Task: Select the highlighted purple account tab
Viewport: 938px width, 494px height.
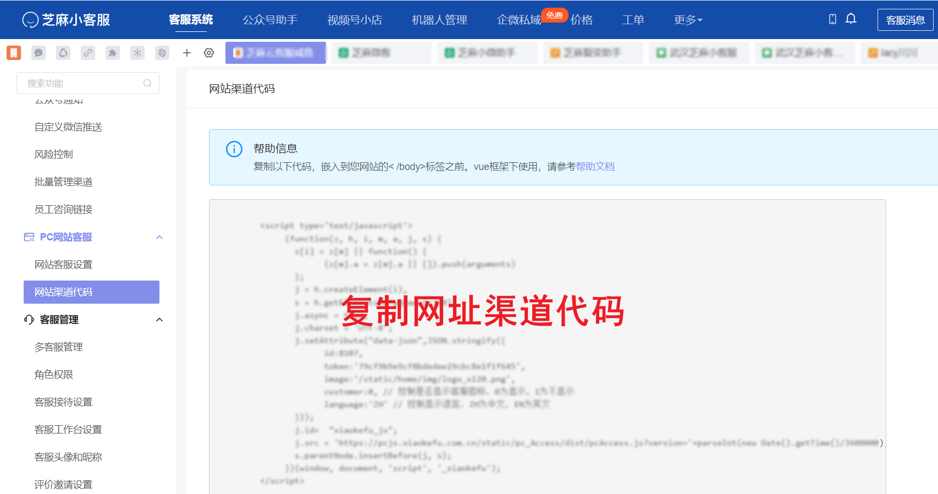Action: pos(275,53)
